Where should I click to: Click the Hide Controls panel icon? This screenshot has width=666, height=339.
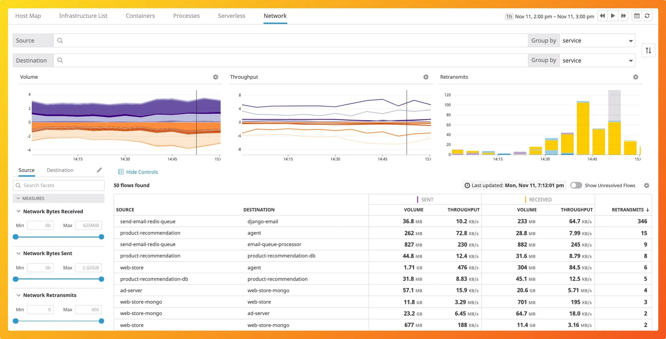point(121,172)
